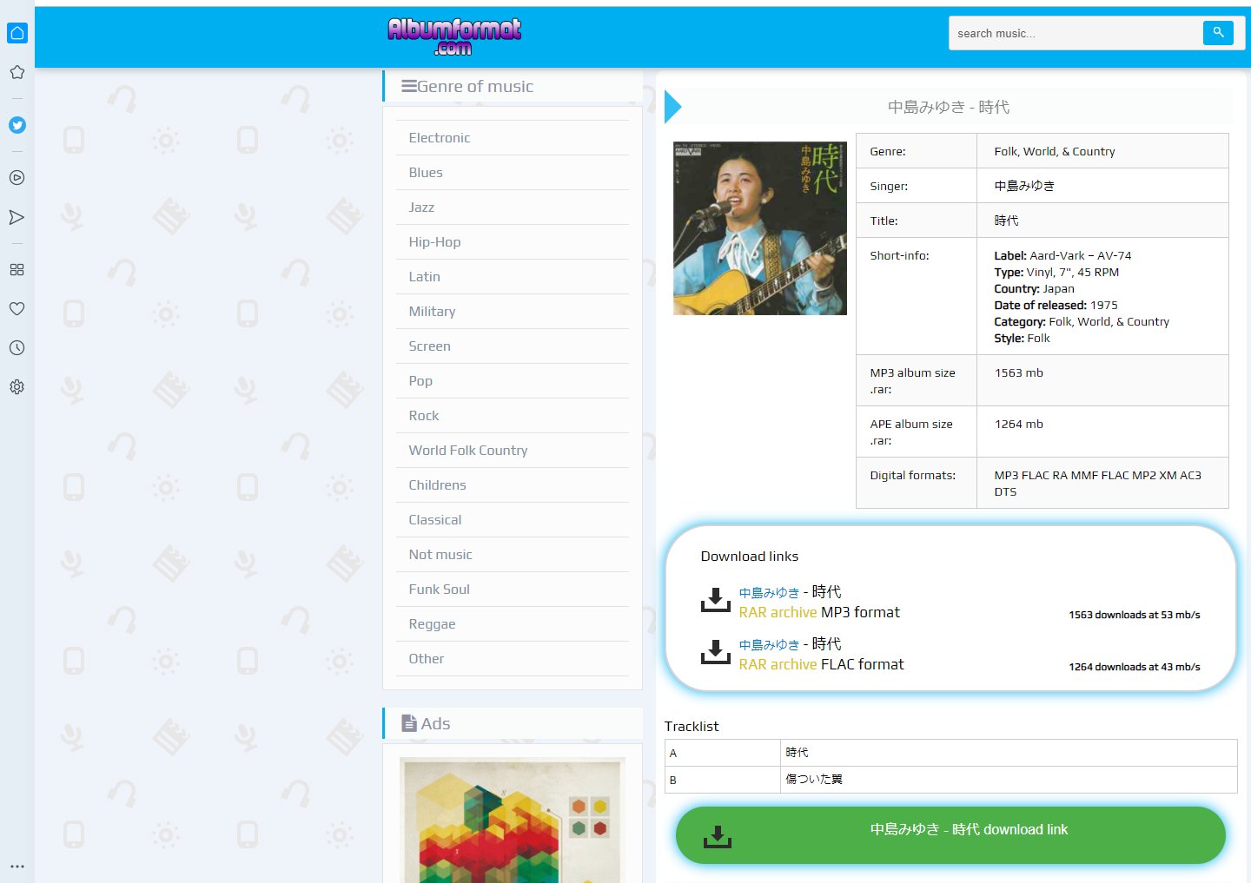Click the 1264 mb APE size value
The height and width of the screenshot is (883, 1251).
click(x=1018, y=424)
